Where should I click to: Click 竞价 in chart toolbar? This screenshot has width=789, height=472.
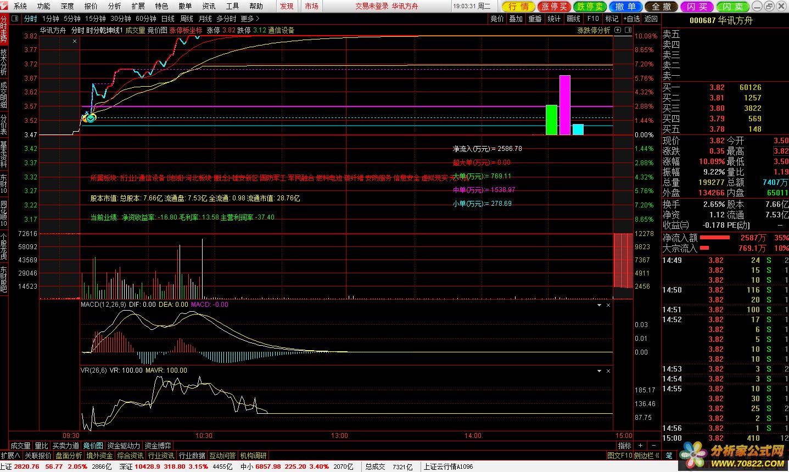[497, 19]
